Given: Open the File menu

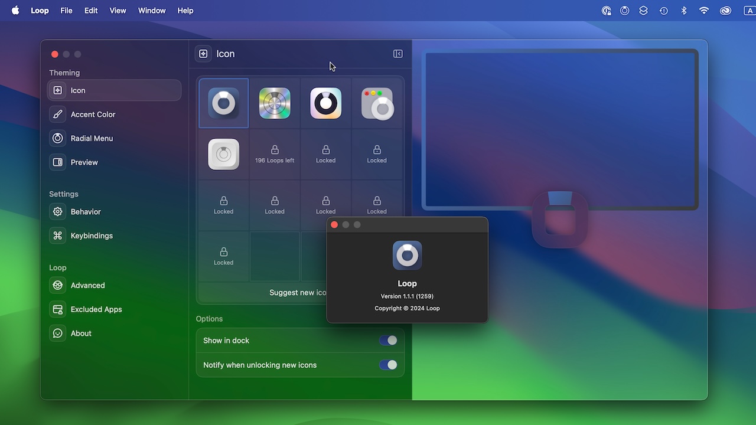Looking at the screenshot, I should pyautogui.click(x=66, y=11).
